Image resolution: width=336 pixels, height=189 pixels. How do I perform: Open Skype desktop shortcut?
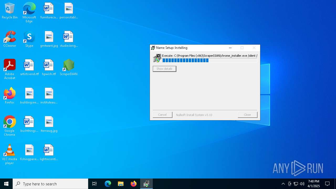tap(29, 39)
